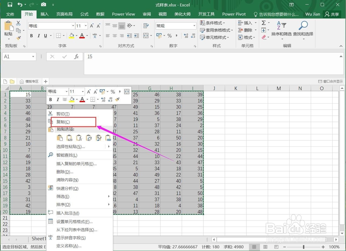Click the formula bar showing 15
The width and height of the screenshot is (346, 251).
(213, 64)
